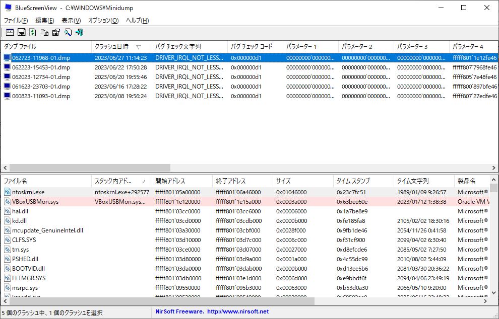Sort by クラッシュ日時 column header

point(112,47)
